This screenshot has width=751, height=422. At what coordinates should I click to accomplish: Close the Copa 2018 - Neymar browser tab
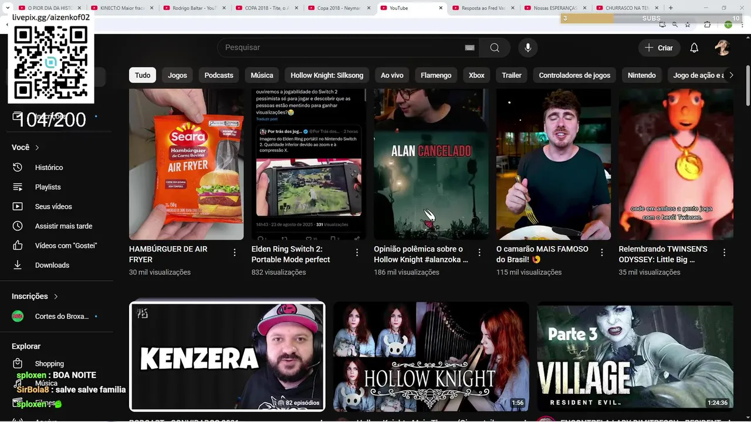pyautogui.click(x=368, y=8)
